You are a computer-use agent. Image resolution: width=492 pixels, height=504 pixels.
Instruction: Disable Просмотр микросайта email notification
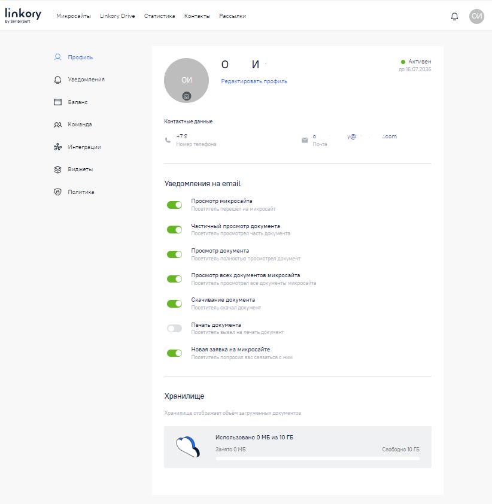(174, 205)
